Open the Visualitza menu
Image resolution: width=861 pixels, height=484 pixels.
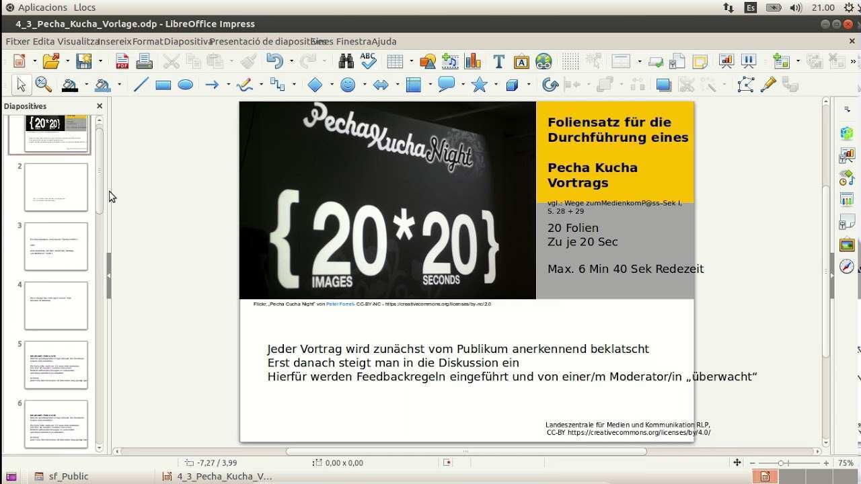click(x=77, y=41)
